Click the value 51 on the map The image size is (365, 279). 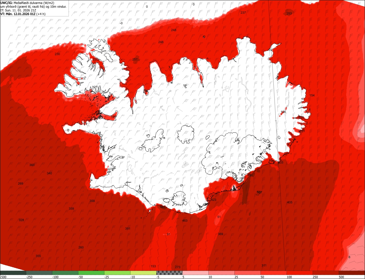219,217
